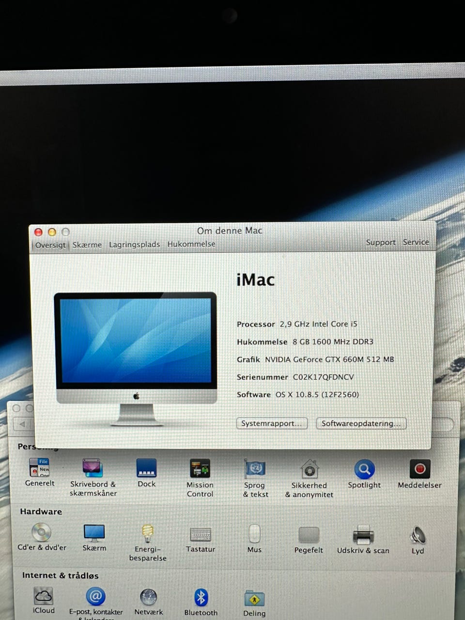Minimize the Om denne Mac window

[x=52, y=232]
